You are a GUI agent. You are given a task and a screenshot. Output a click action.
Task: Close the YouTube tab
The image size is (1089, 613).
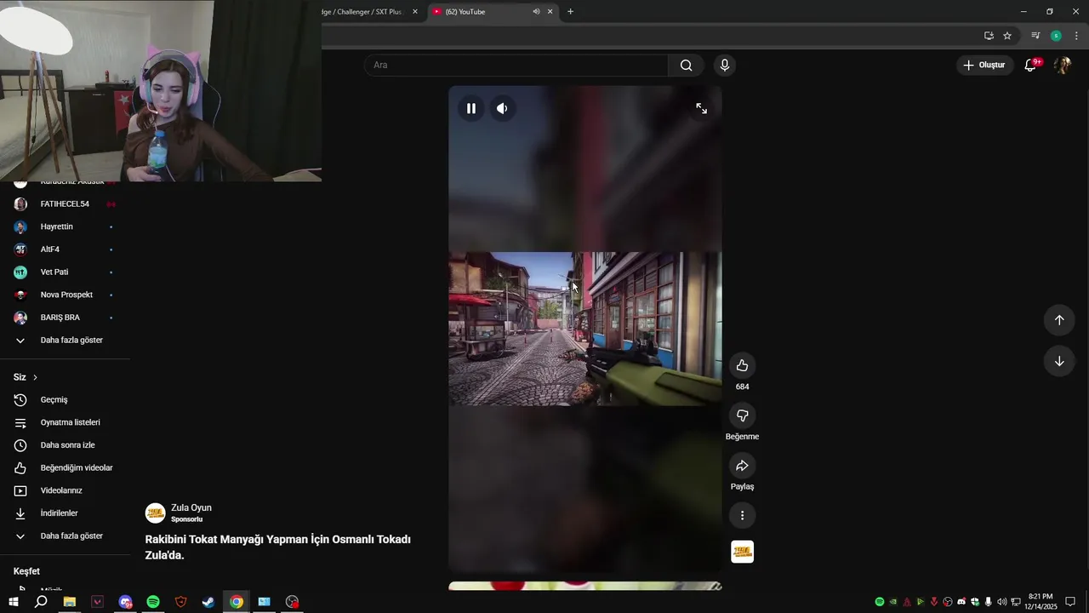click(550, 12)
